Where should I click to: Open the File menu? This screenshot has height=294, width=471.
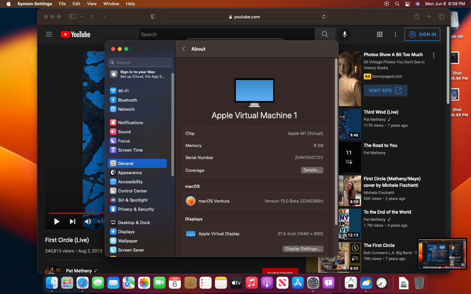coord(62,4)
